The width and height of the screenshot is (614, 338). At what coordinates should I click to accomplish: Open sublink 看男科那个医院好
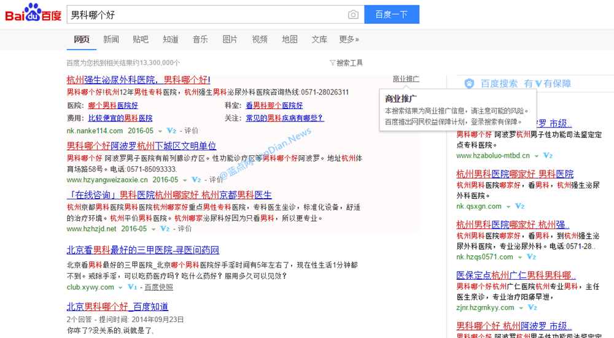(x=274, y=106)
